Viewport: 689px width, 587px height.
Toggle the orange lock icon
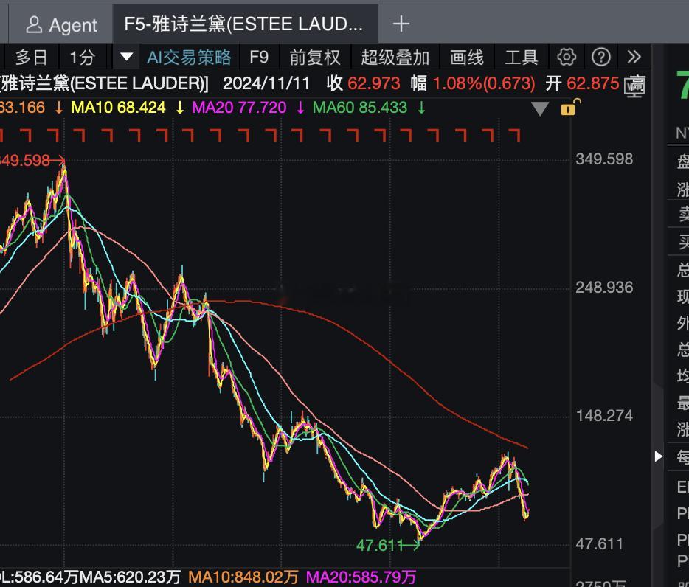point(570,107)
